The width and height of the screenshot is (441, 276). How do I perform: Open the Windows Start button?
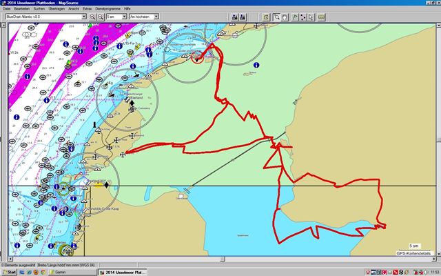coord(9,273)
